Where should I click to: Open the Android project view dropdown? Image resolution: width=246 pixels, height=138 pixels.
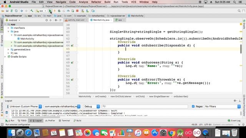[x=13, y=20]
